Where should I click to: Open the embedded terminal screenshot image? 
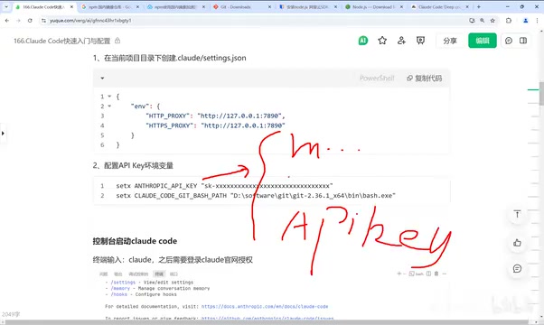click(272, 294)
